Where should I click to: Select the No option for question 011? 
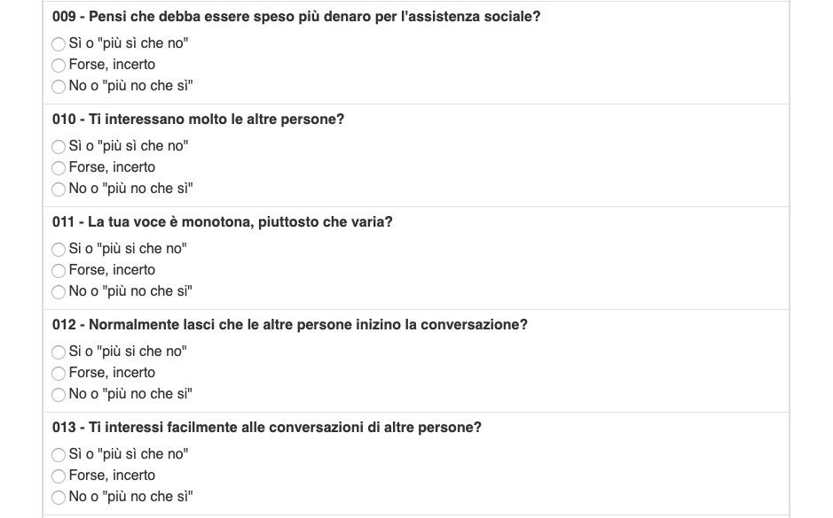click(x=59, y=292)
